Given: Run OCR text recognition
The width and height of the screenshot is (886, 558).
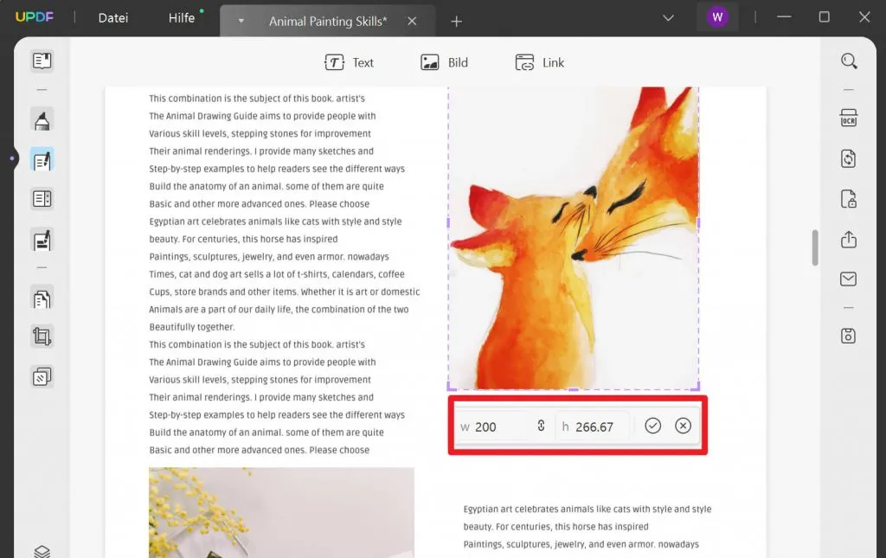Looking at the screenshot, I should 848,118.
